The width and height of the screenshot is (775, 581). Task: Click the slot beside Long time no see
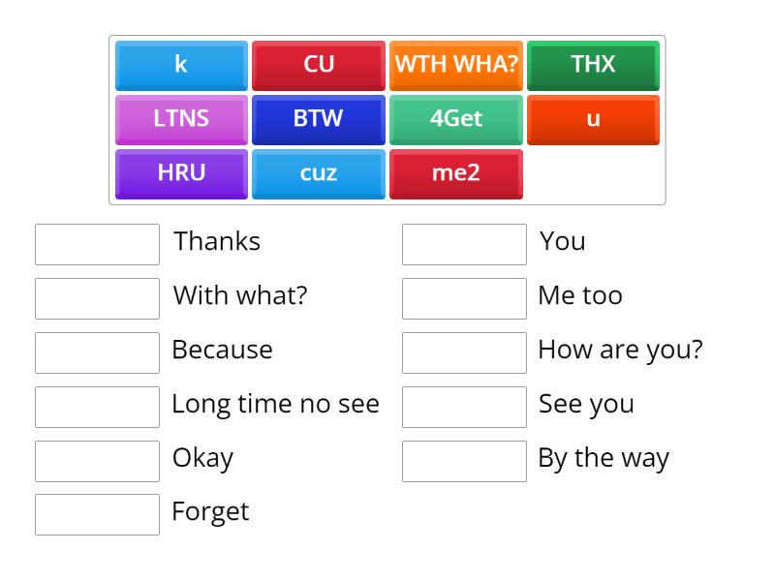click(96, 407)
